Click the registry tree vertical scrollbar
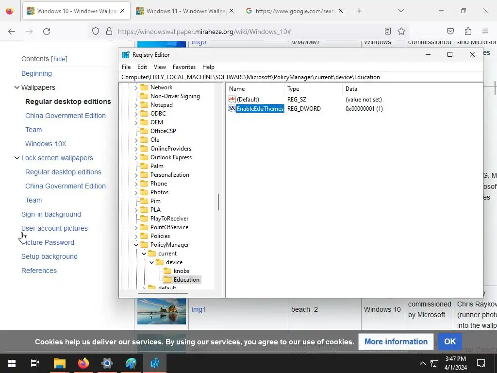Image resolution: width=497 pixels, height=373 pixels. pos(218,202)
